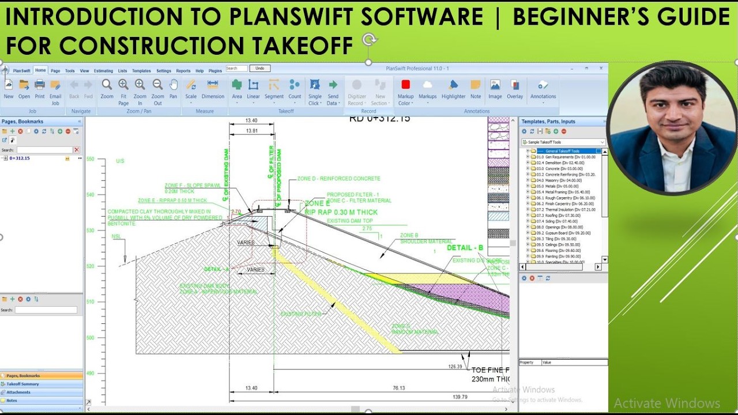Clear the Pages search with red X
This screenshot has width=738, height=415.
click(x=76, y=150)
